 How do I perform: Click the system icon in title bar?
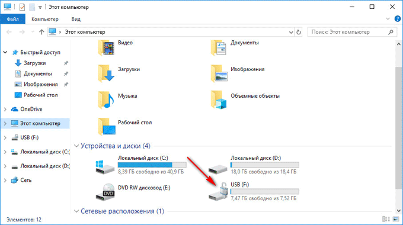pos(8,7)
